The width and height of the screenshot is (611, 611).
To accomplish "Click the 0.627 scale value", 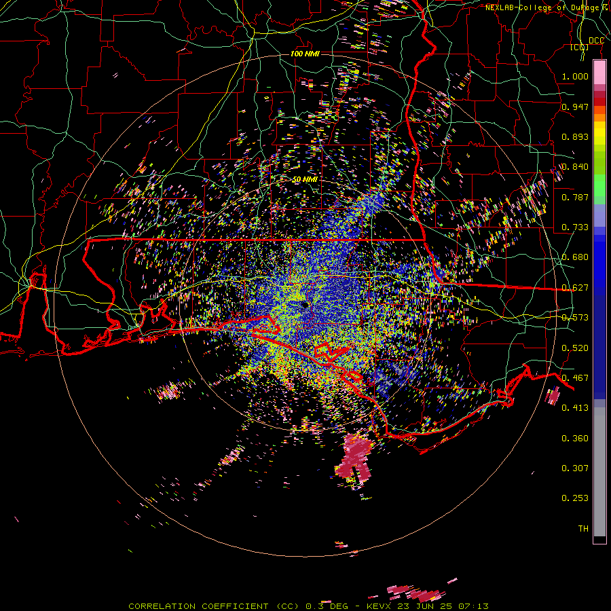I will coord(575,288).
